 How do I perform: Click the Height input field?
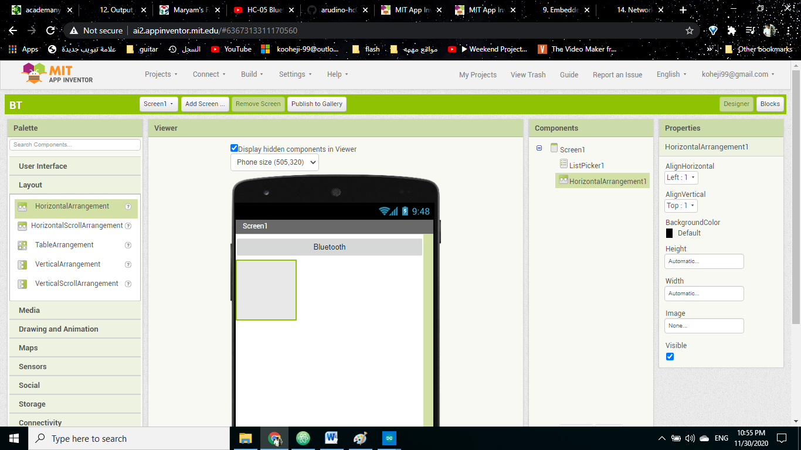pyautogui.click(x=704, y=261)
